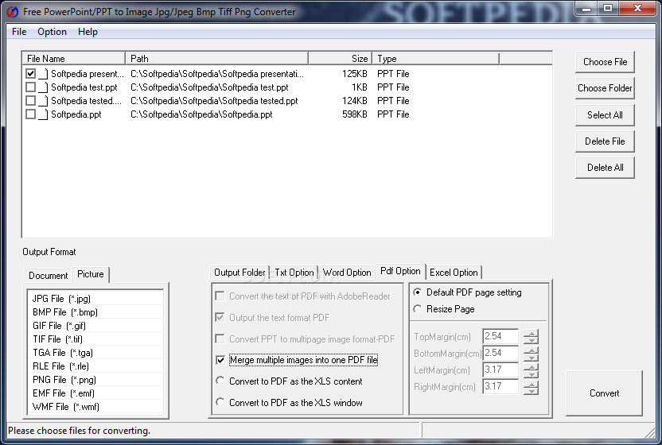Screen dimensions: 662x445
Task: Toggle Merge multiple images into one PDF
Action: click(x=220, y=360)
